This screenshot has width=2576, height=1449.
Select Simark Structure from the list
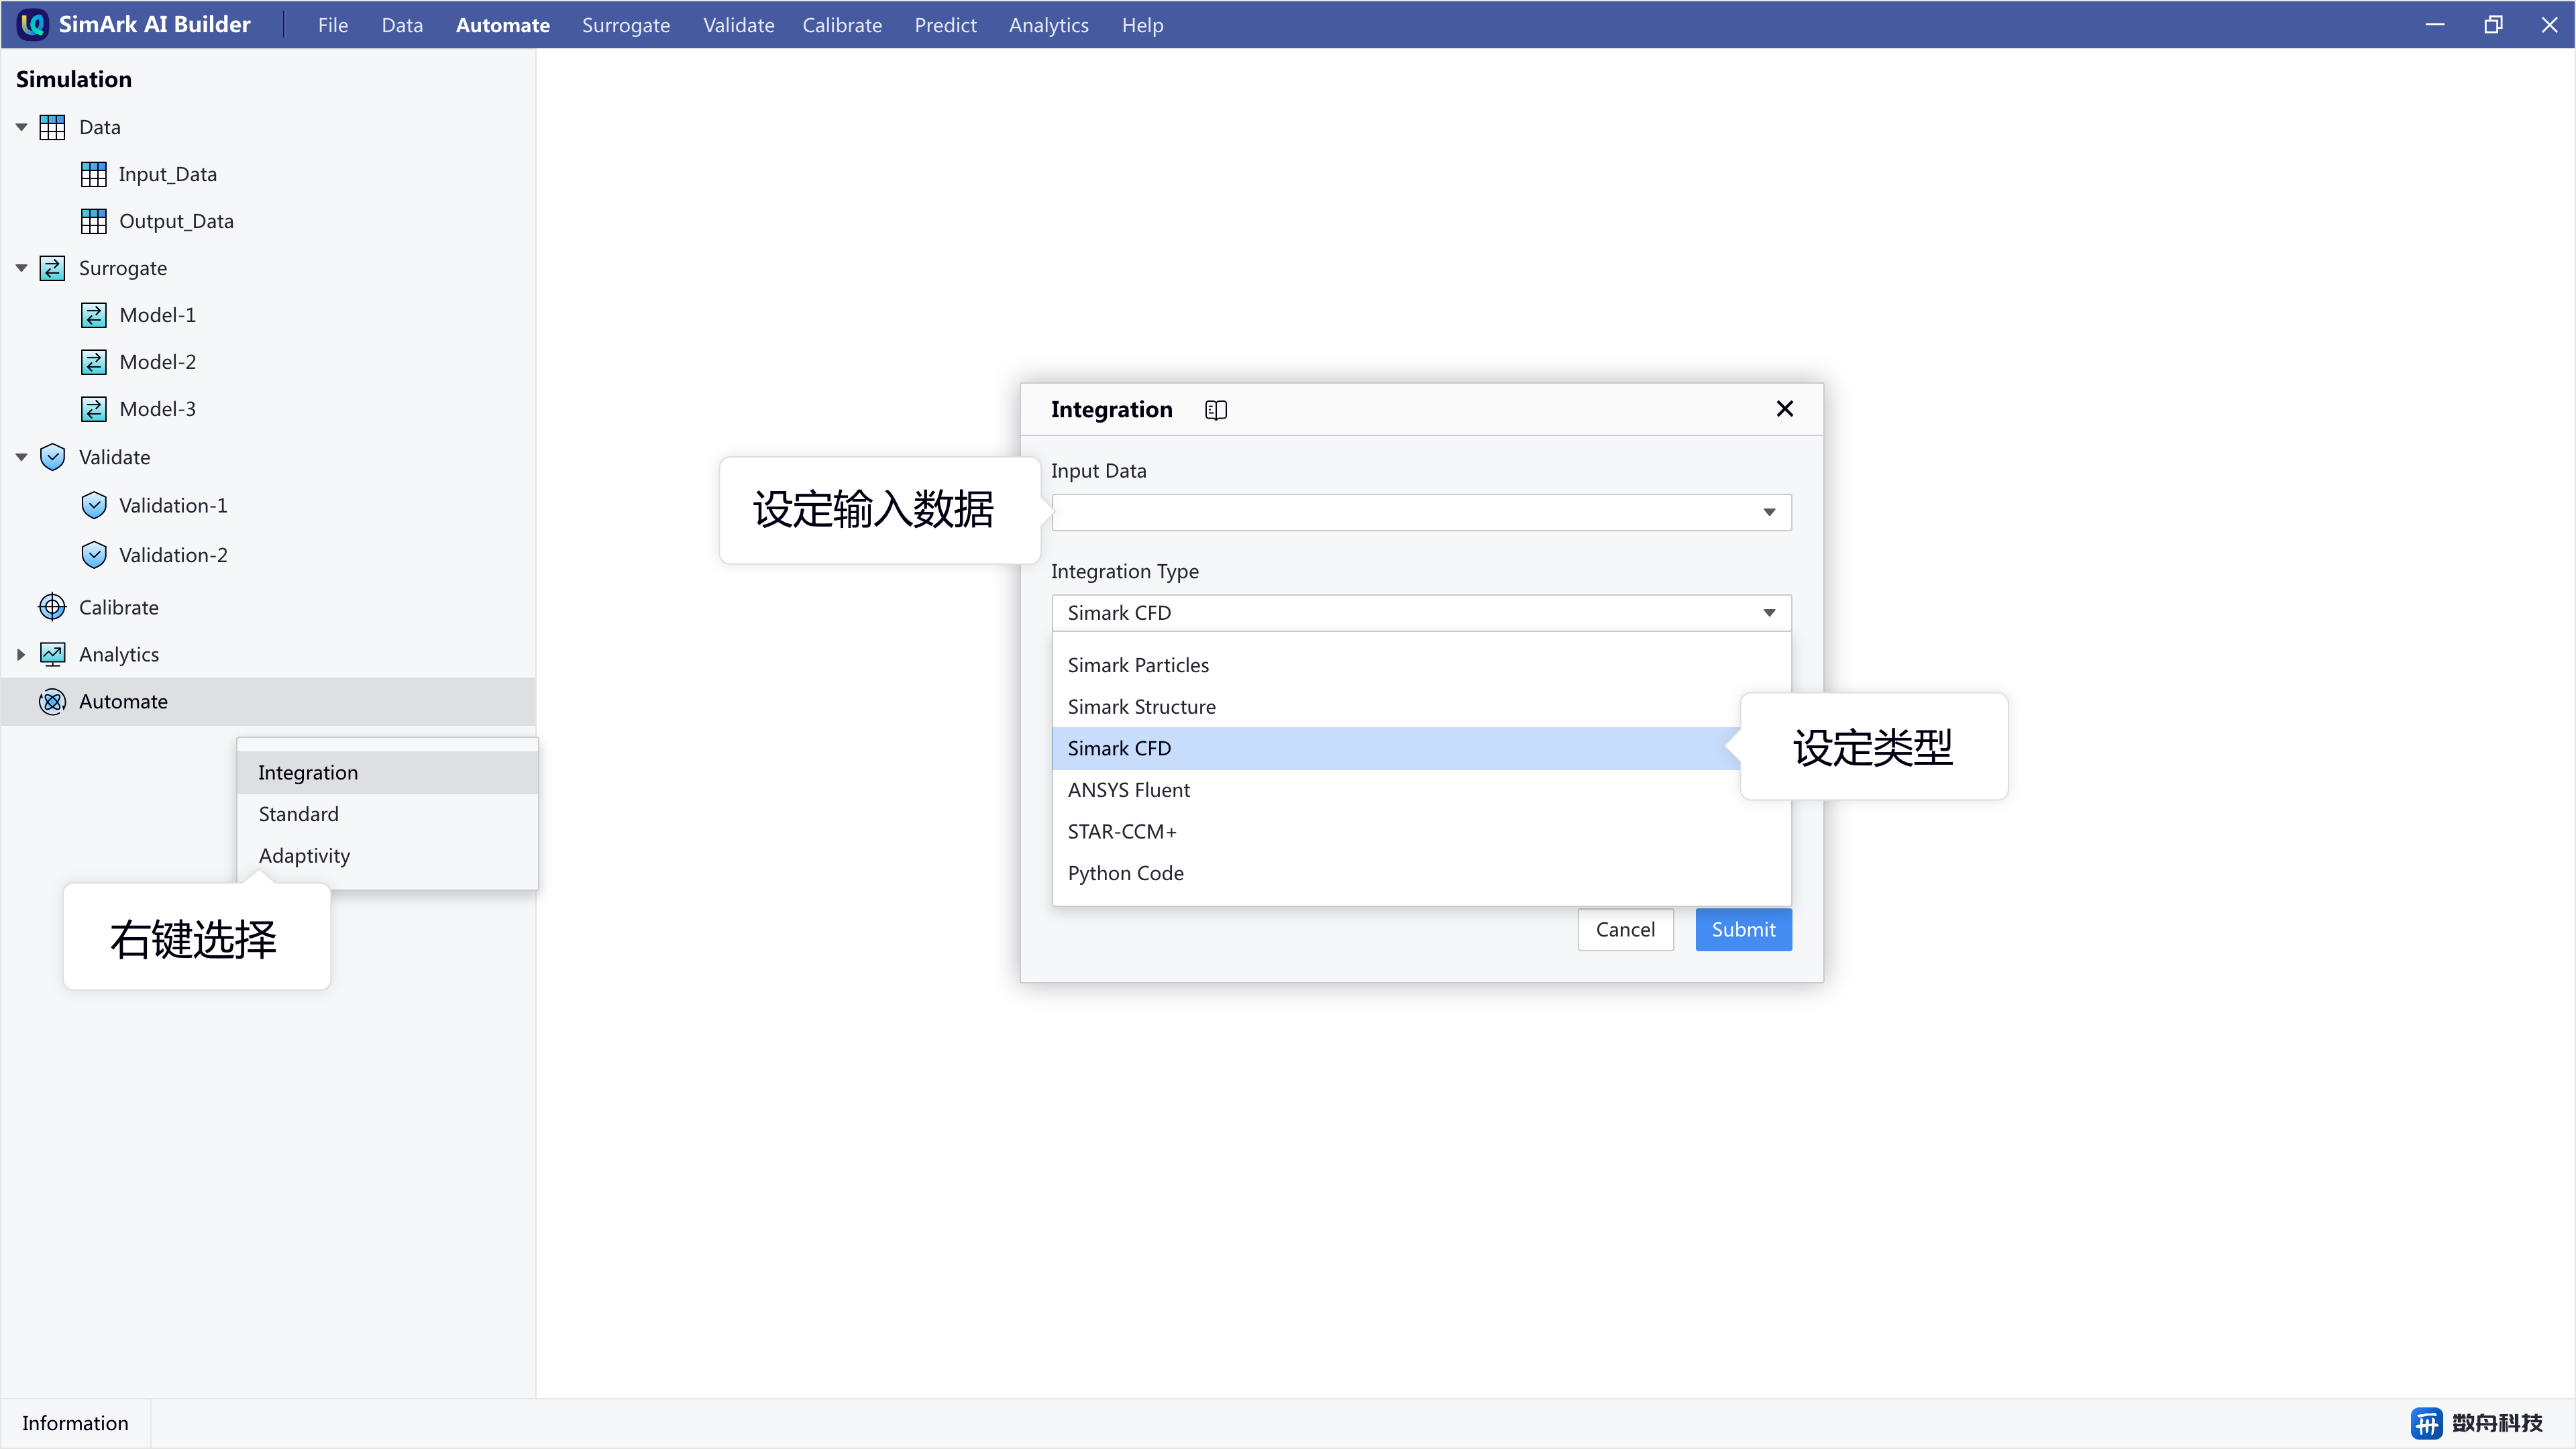pyautogui.click(x=1421, y=707)
